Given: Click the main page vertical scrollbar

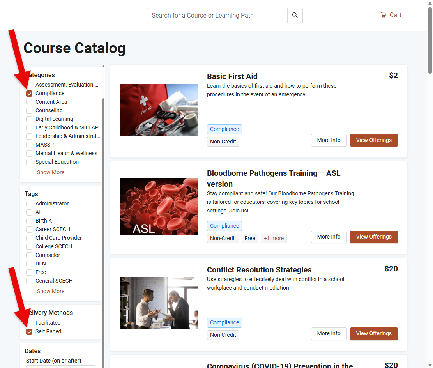Looking at the screenshot, I should click(430, 40).
